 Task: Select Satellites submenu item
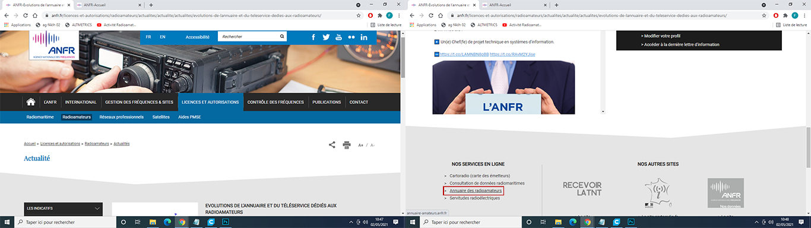(160, 117)
